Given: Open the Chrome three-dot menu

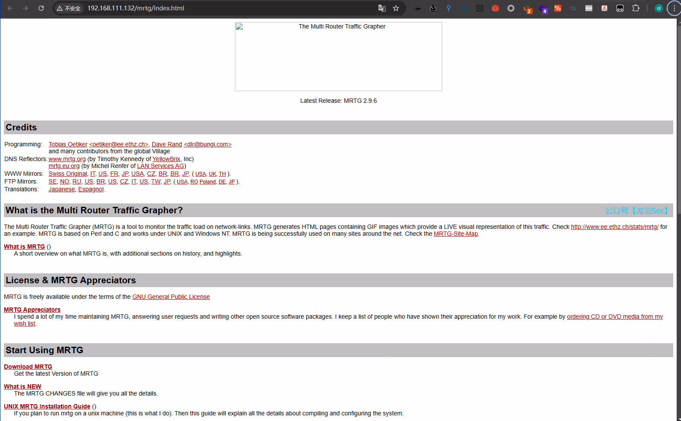Looking at the screenshot, I should coord(674,8).
